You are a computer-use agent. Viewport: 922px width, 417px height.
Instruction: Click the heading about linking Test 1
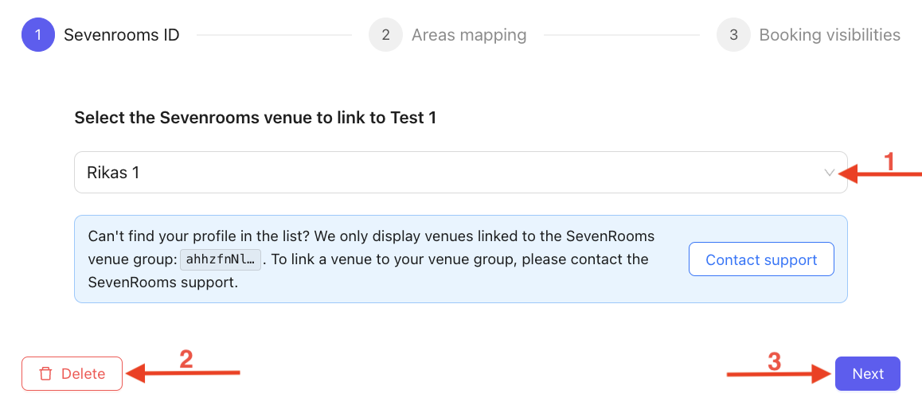tap(256, 118)
